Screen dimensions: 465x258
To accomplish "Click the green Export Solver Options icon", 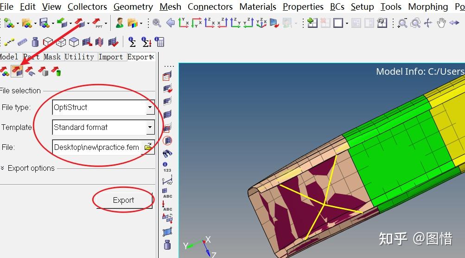I will click(x=56, y=71).
